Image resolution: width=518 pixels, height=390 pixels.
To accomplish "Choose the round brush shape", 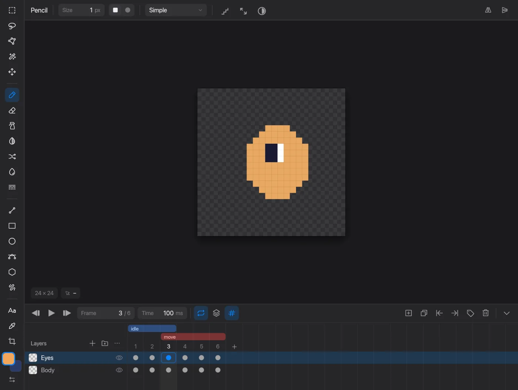I will tap(128, 10).
